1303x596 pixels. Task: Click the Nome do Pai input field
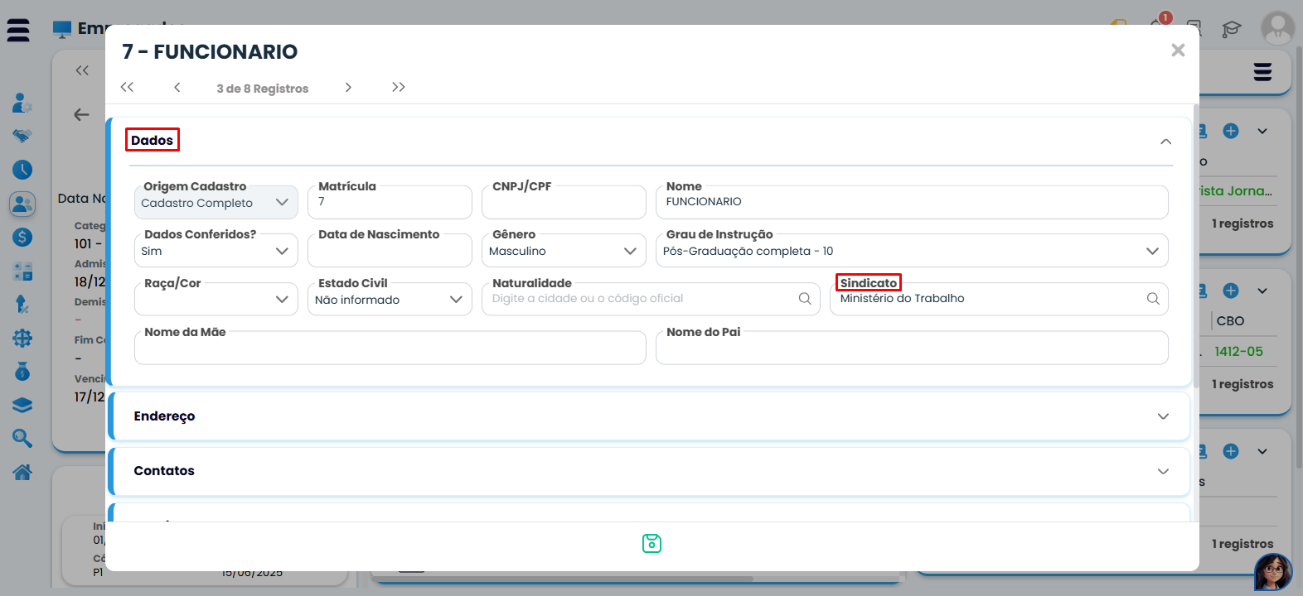(x=912, y=348)
